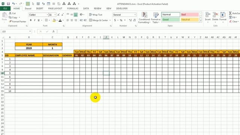
Task: Select the month value cell showing 1
Action: coord(52,48)
